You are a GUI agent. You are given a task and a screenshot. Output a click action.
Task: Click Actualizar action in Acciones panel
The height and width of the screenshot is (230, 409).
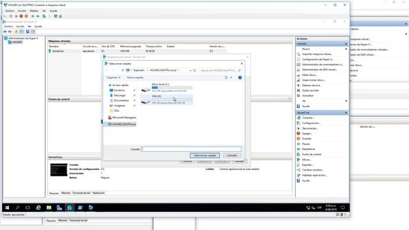coord(307,96)
